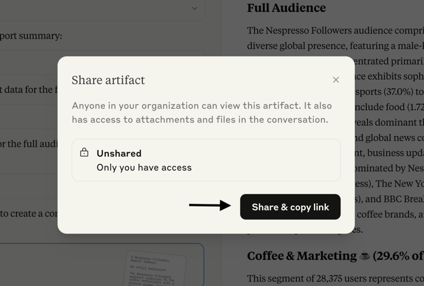Click the black arrow pointing at share button

(210, 206)
